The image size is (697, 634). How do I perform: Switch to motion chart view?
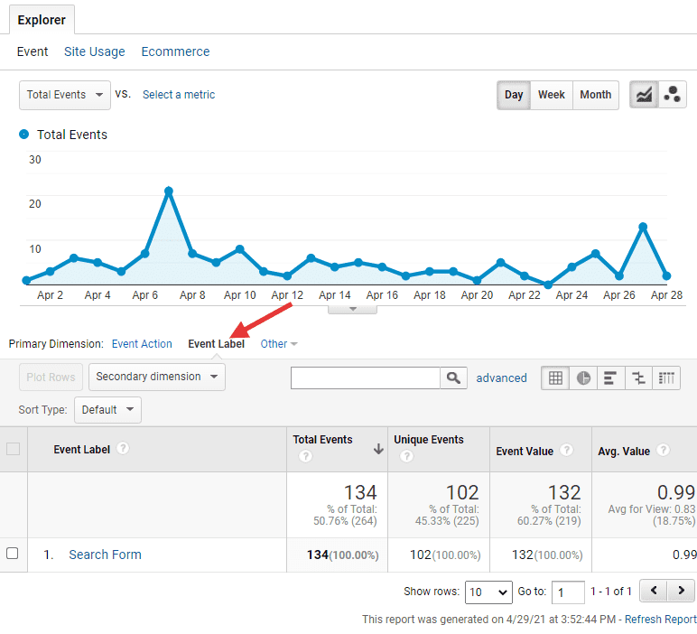[672, 95]
